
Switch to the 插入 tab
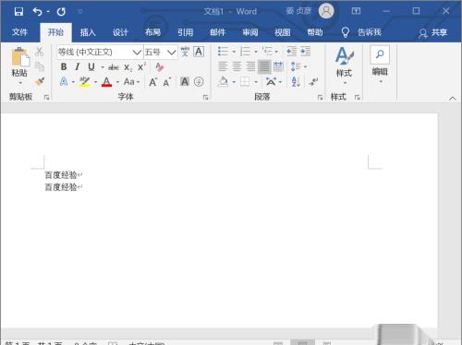click(88, 32)
